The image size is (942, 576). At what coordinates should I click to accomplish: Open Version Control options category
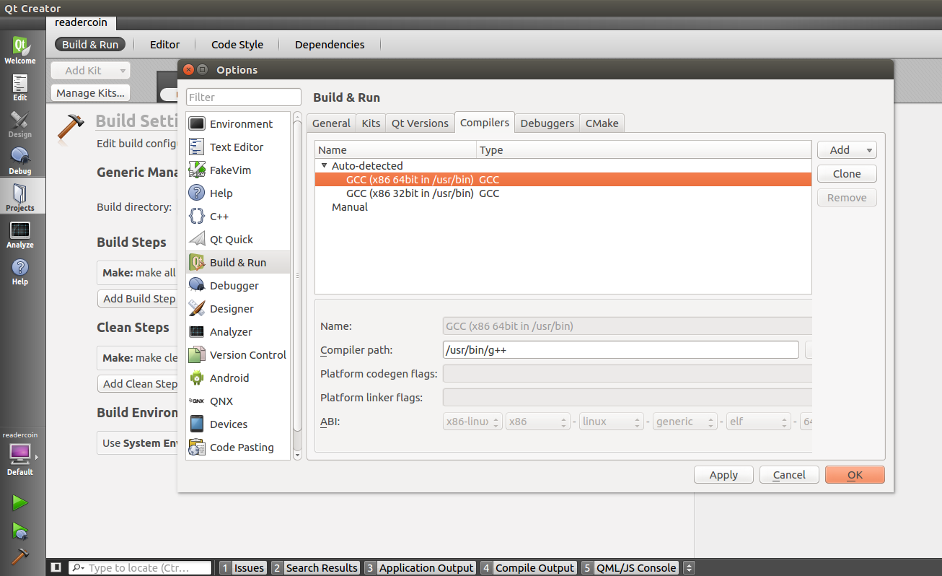[x=247, y=355]
